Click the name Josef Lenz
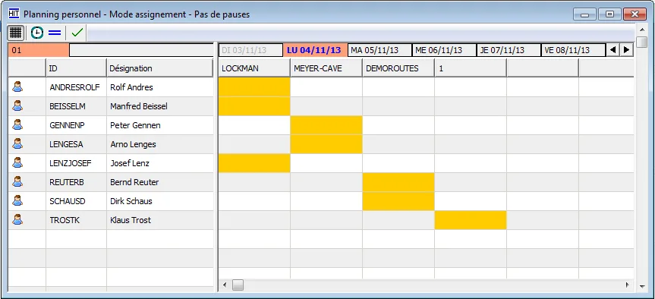 (130, 163)
